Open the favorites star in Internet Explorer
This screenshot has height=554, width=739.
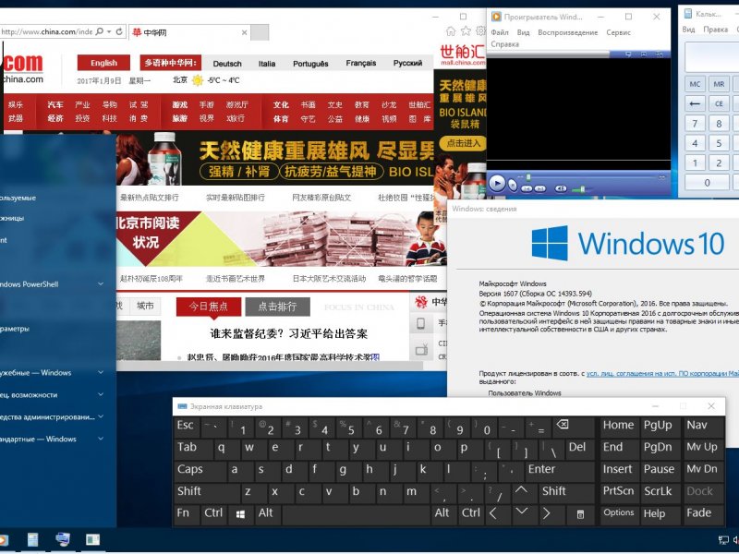coord(466,31)
